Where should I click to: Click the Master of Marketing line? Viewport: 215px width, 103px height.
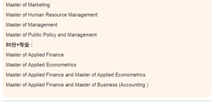click(x=28, y=5)
